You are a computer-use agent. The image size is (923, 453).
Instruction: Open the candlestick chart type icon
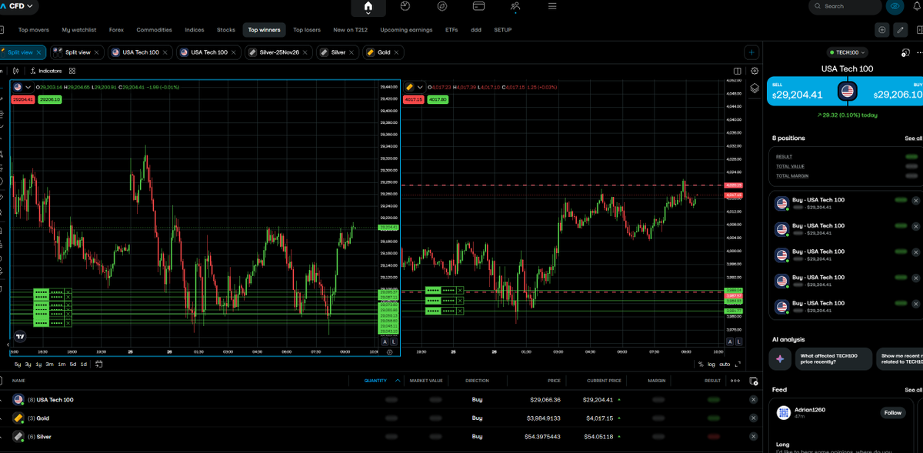pyautogui.click(x=16, y=71)
